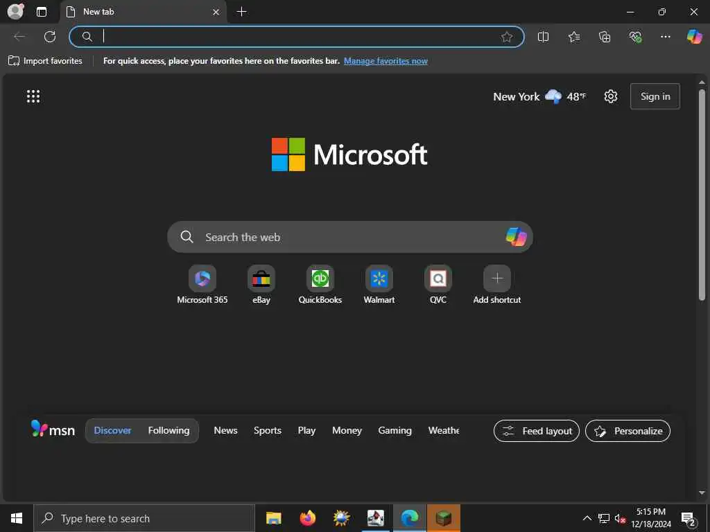This screenshot has height=532, width=710.
Task: Open Copilot icon in search box
Action: (516, 237)
